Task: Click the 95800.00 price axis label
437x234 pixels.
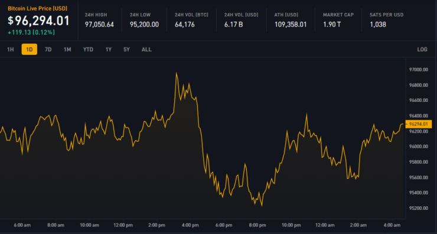Action: (419, 162)
